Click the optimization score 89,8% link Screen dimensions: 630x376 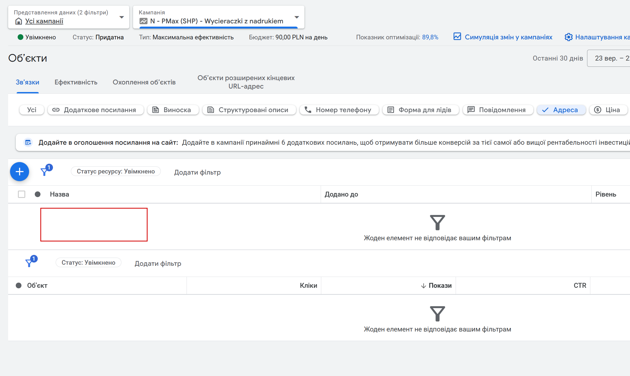click(x=430, y=37)
